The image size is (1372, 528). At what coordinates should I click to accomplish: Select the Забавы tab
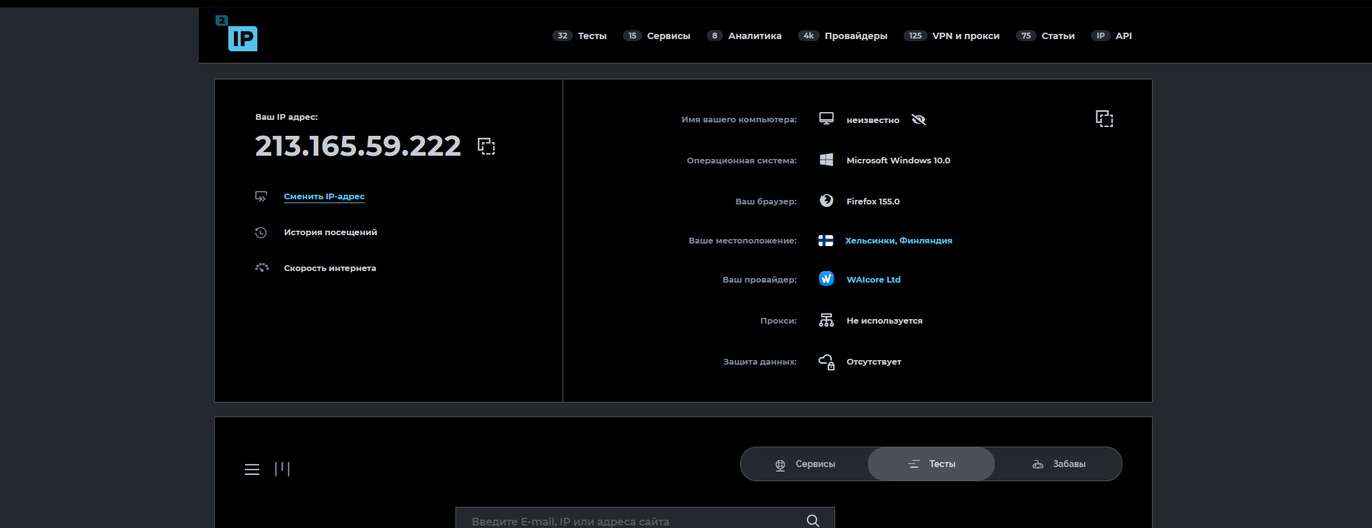[x=1058, y=464]
